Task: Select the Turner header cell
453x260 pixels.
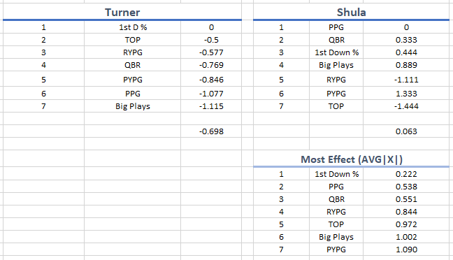Action: click(122, 12)
